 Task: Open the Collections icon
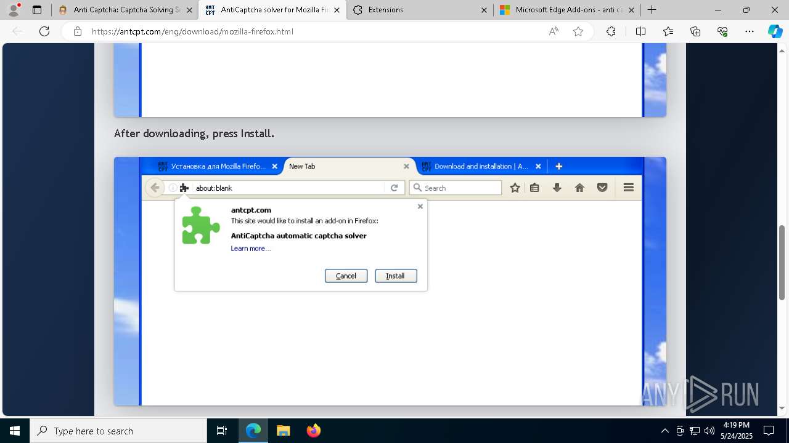click(695, 31)
